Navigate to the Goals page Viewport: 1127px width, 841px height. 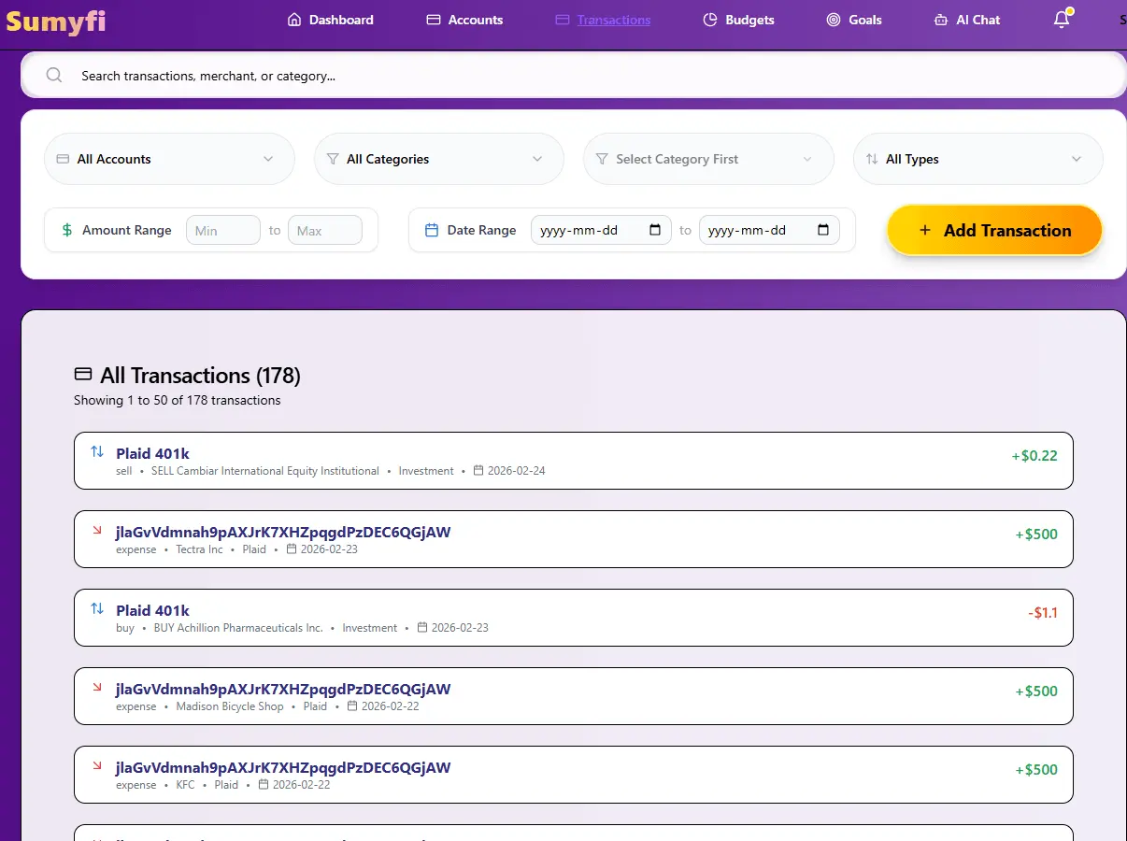(x=854, y=20)
